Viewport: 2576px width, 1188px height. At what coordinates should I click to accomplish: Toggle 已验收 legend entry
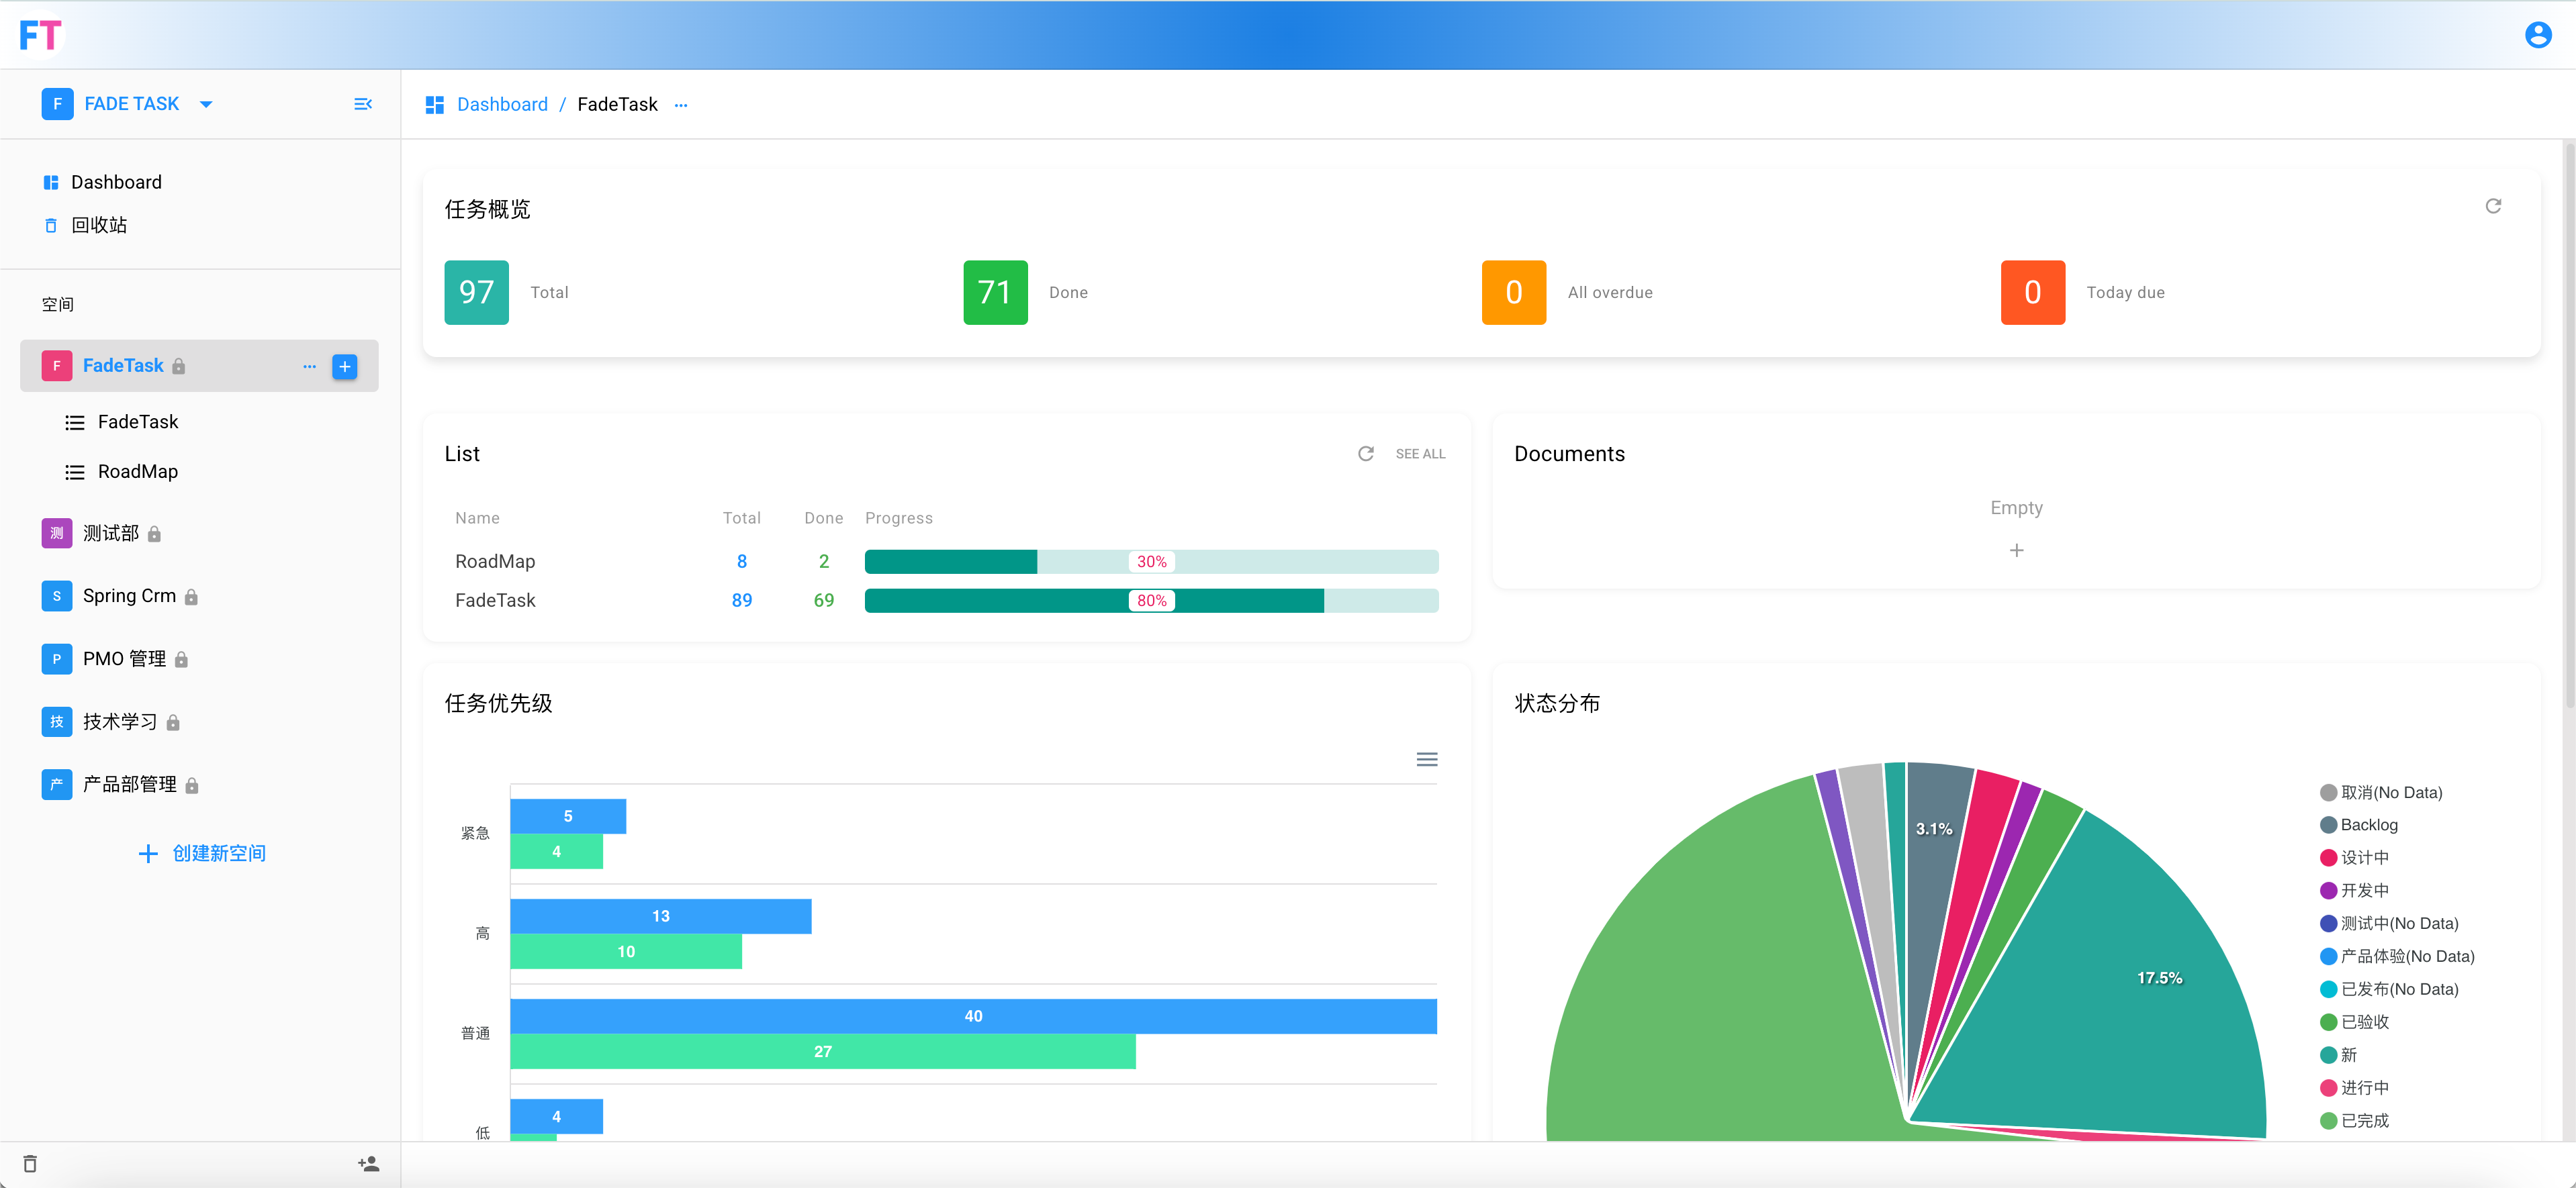coord(2354,1022)
